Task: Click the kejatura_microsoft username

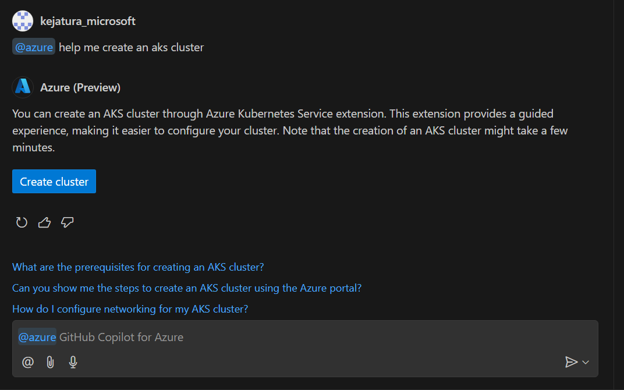Action: tap(88, 21)
